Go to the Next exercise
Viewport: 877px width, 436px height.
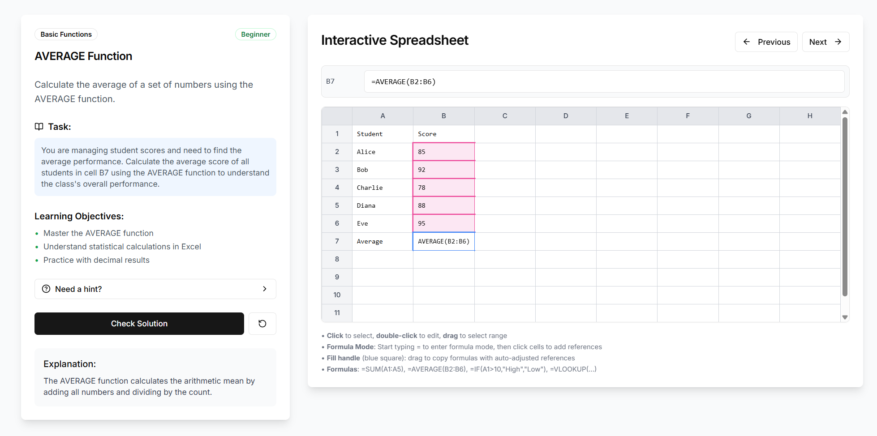tap(825, 42)
